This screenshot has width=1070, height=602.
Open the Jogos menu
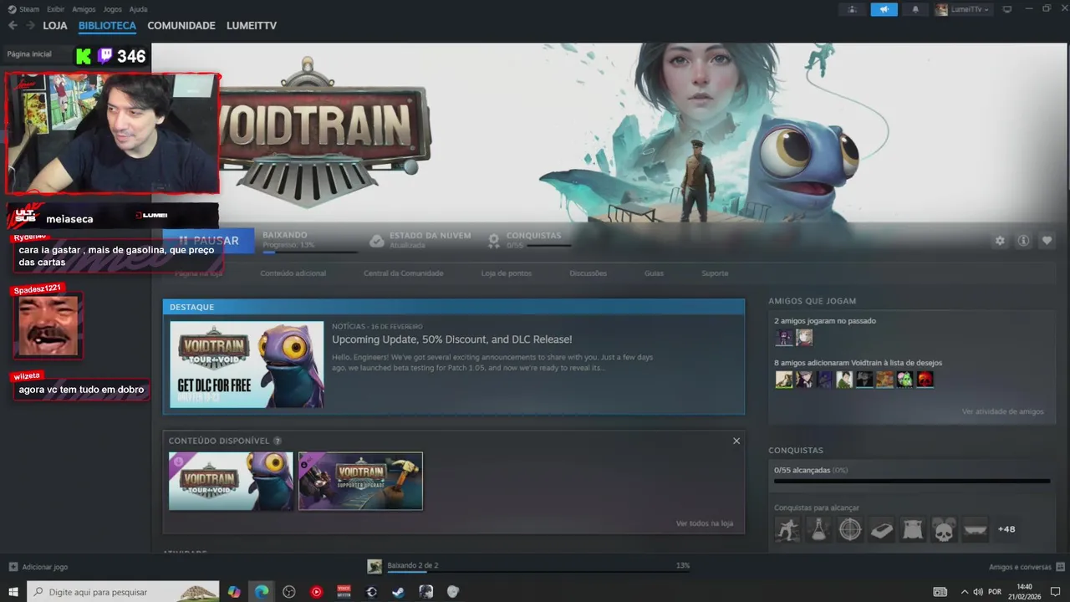[x=112, y=9]
